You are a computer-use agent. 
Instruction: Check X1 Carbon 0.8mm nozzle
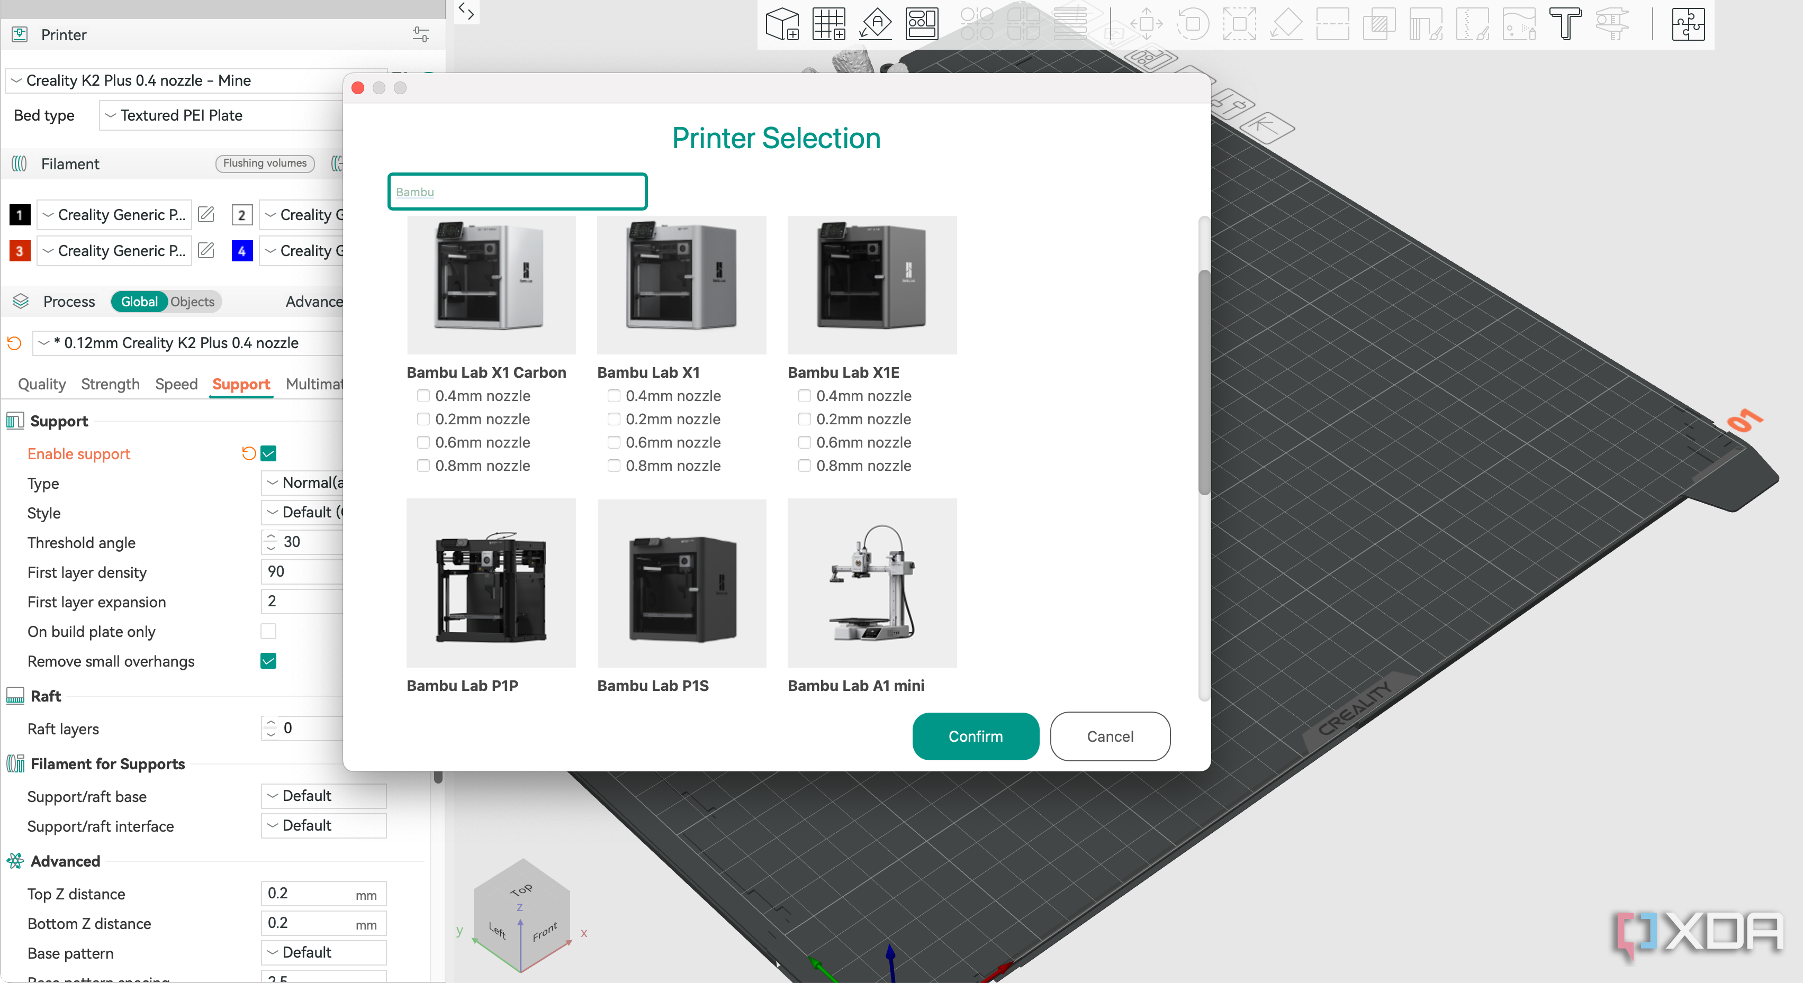[423, 465]
